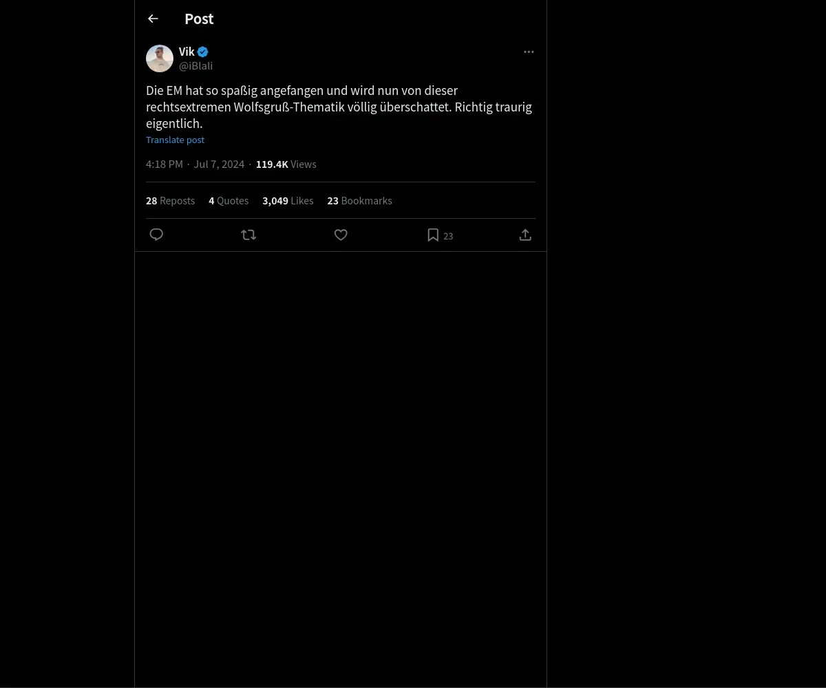
Task: Click the Post header title
Action: pyautogui.click(x=199, y=19)
